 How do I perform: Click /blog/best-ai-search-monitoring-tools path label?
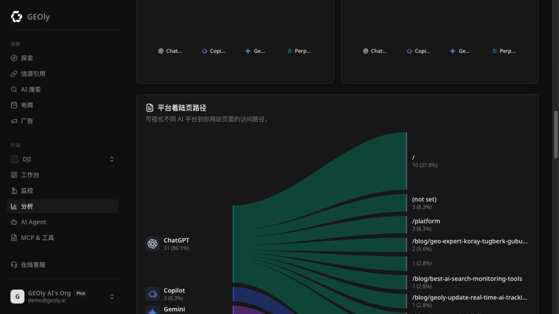tap(467, 279)
